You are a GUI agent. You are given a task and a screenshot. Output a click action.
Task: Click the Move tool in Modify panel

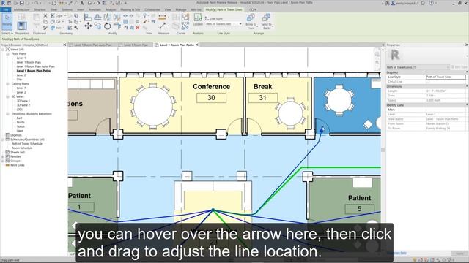88,26
